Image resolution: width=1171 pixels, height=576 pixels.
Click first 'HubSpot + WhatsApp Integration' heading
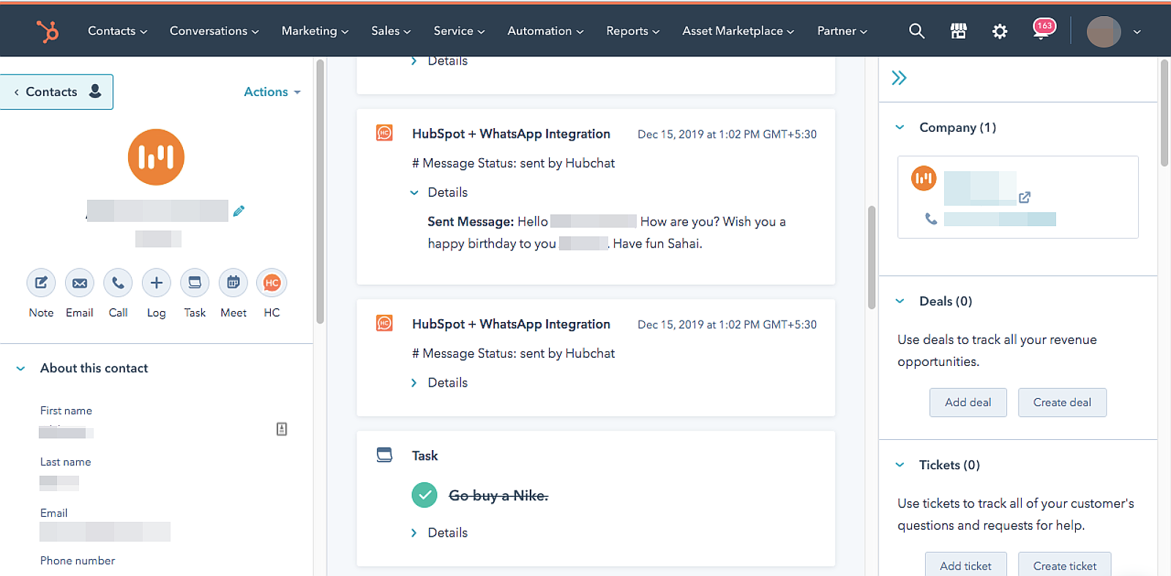511,134
